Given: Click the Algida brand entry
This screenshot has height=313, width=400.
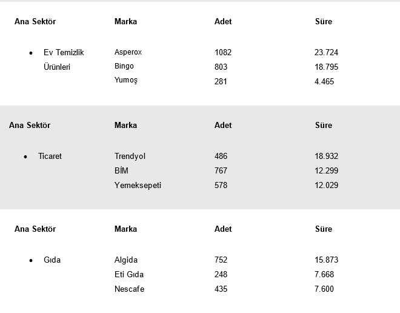Looking at the screenshot, I should 126,260.
